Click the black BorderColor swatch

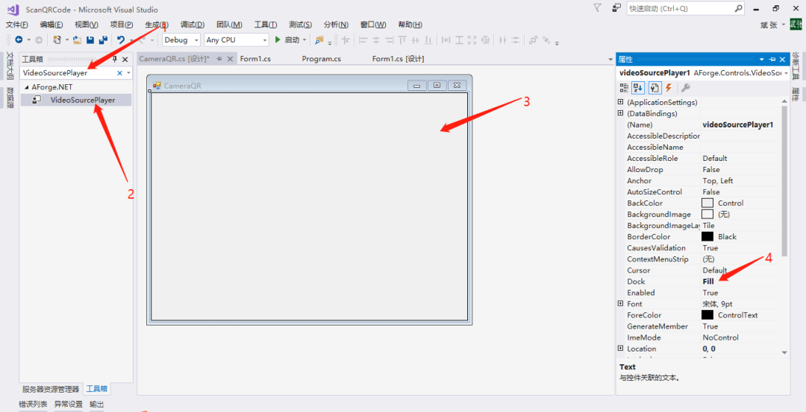pyautogui.click(x=707, y=236)
